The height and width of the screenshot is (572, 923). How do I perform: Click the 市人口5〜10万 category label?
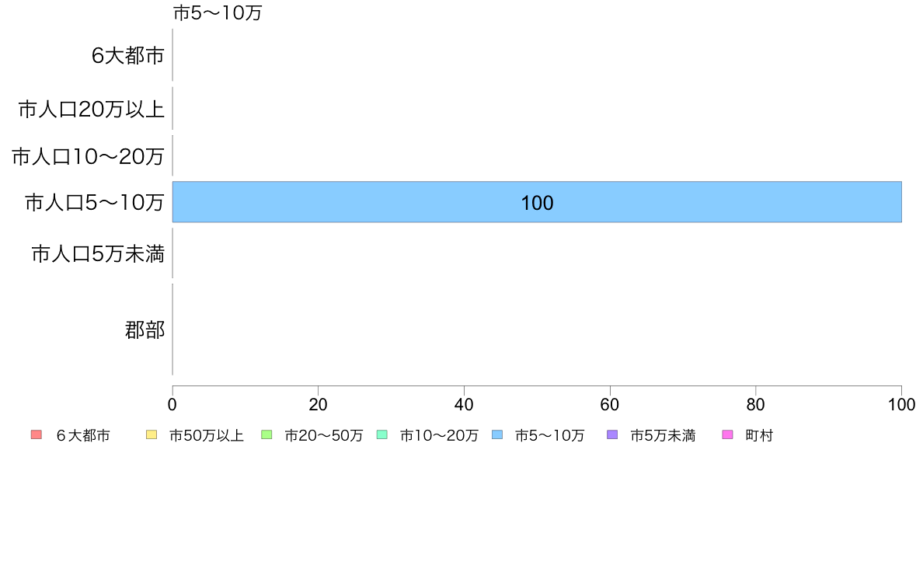tap(94, 203)
